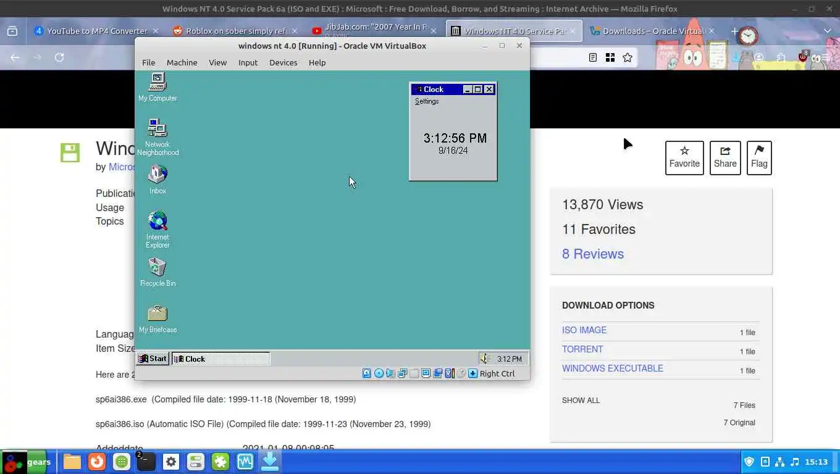The image size is (840, 474).
Task: Reload the current Firefox page
Action: click(59, 57)
